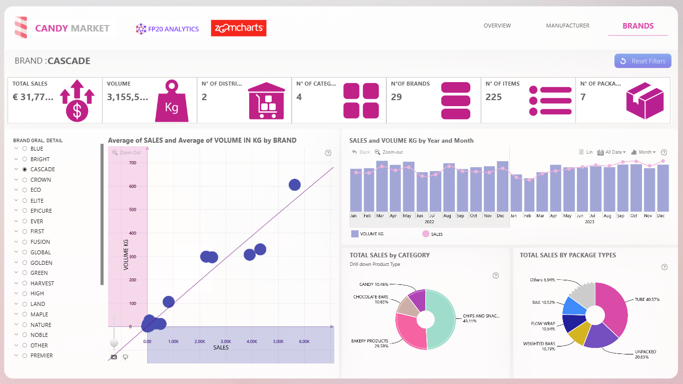Expand the LAND brand chevron
Image resolution: width=683 pixels, height=384 pixels.
point(17,304)
